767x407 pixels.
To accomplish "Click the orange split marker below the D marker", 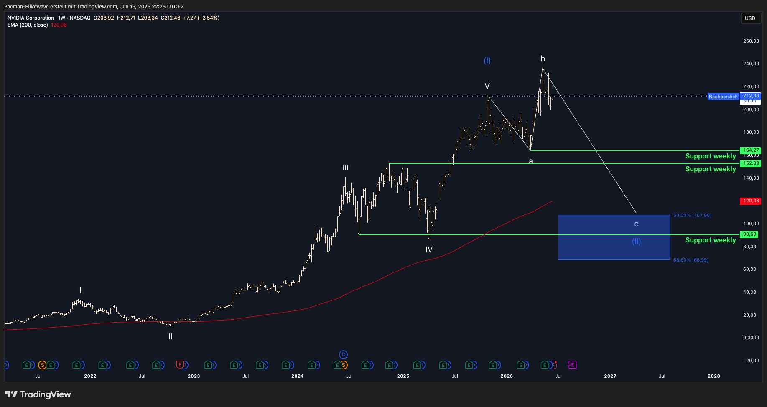I will point(344,365).
